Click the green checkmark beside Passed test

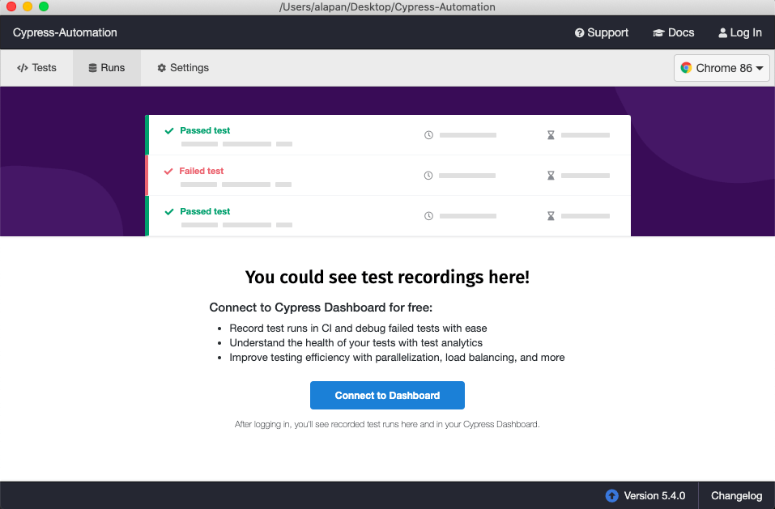170,130
